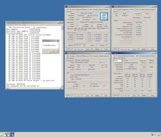This screenshot has height=137, width=161.
Task: Click the '32M Calculation Start' line
Action: (28, 27)
